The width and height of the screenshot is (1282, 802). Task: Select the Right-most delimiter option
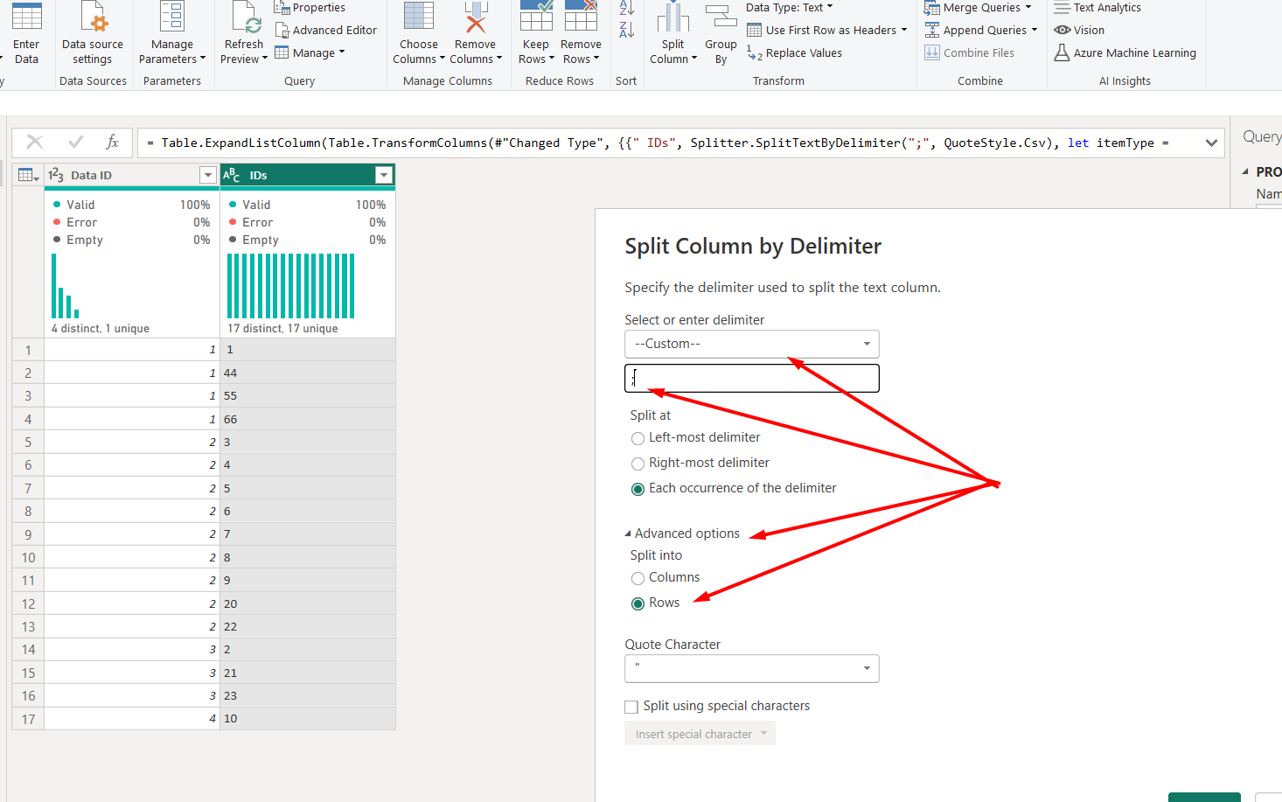click(638, 464)
